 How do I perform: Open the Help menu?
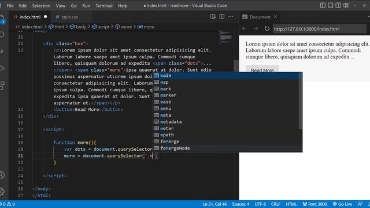tap(123, 6)
